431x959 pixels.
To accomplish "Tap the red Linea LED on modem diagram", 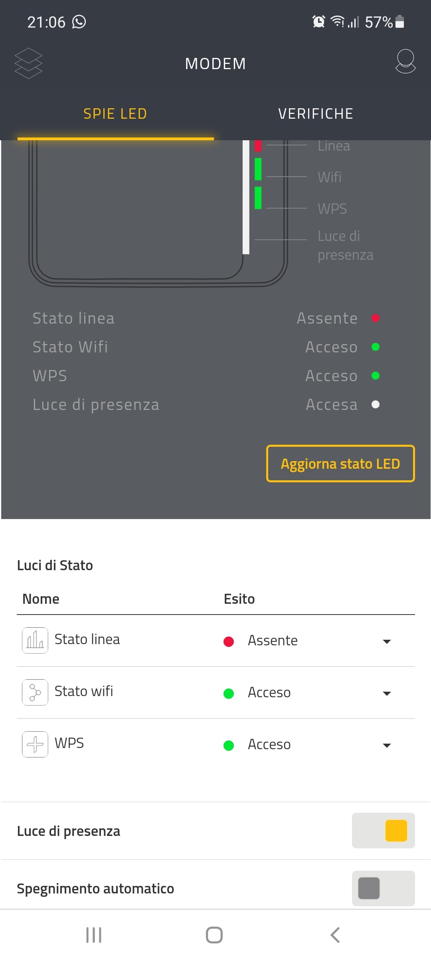I will point(258,146).
